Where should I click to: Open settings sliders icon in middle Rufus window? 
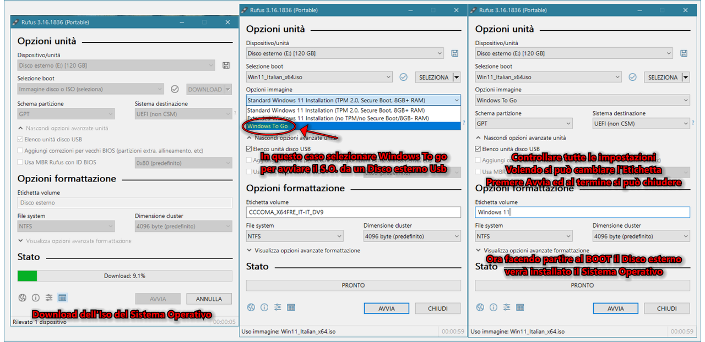[278, 307]
